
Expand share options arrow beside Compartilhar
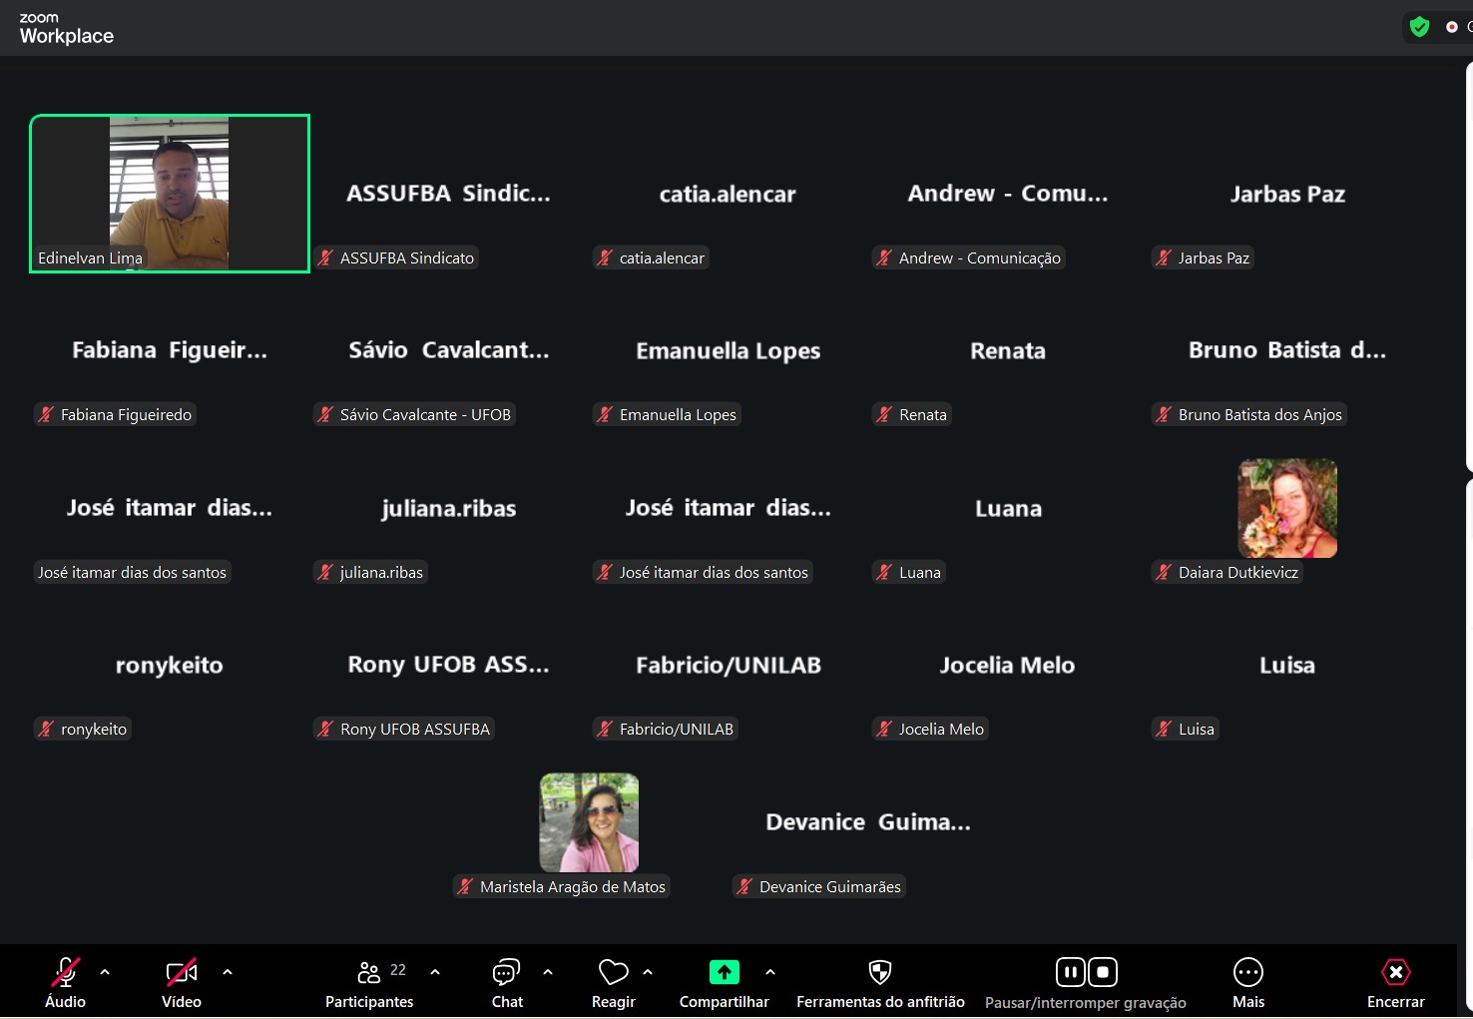click(x=770, y=971)
